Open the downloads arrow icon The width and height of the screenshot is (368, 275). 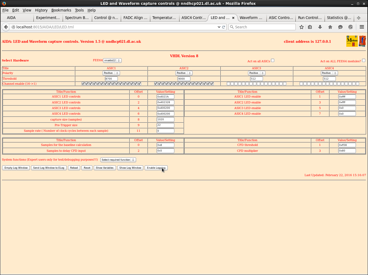(x=320, y=27)
